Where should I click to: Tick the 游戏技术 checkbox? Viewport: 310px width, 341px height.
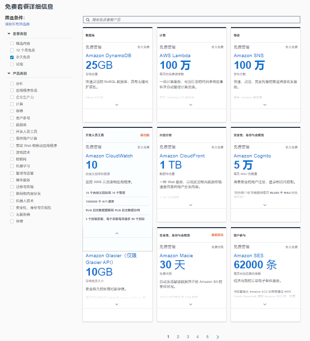pyautogui.click(x=12, y=152)
